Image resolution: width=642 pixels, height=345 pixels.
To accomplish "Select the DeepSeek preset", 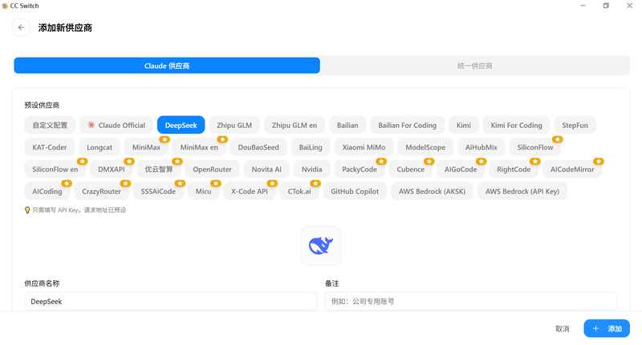I will [x=181, y=126].
